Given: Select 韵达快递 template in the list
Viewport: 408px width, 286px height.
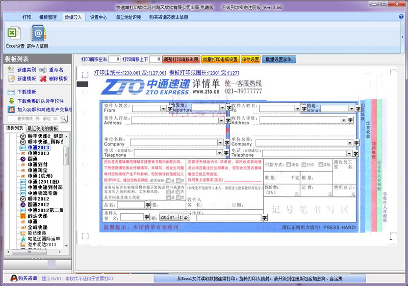Looking at the screenshot, I should tap(37, 216).
